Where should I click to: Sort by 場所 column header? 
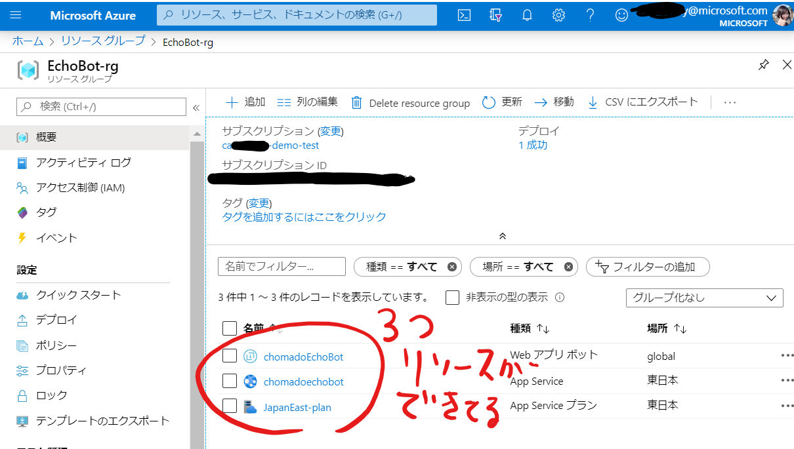[667, 328]
